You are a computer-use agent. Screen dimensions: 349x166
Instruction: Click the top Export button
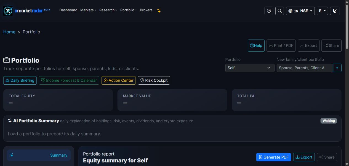(x=308, y=45)
